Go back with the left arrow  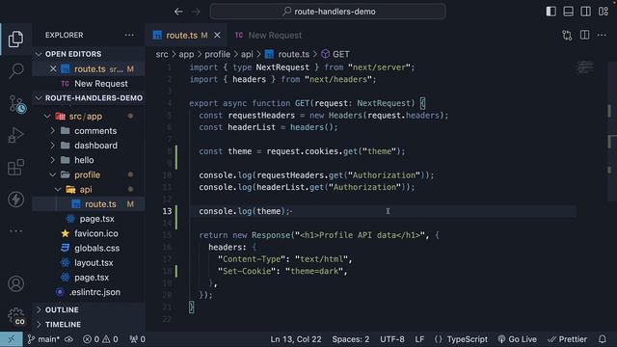pos(178,12)
